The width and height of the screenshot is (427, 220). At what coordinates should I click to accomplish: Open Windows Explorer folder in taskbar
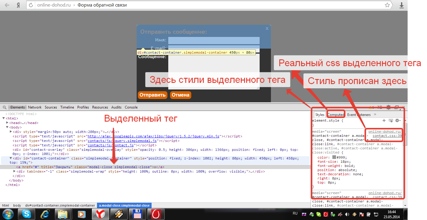(x=63, y=214)
